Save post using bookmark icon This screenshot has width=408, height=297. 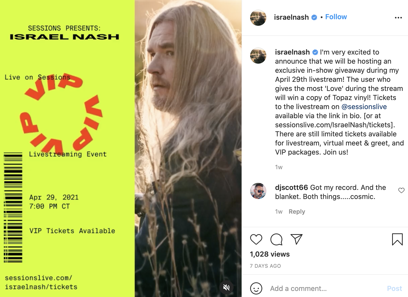pyautogui.click(x=397, y=239)
